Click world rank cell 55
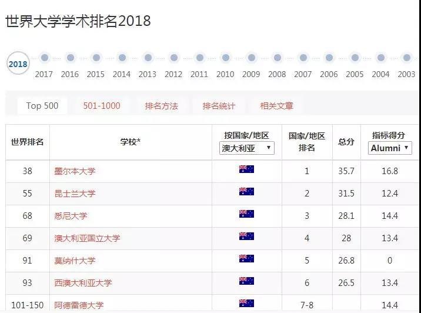 point(28,194)
